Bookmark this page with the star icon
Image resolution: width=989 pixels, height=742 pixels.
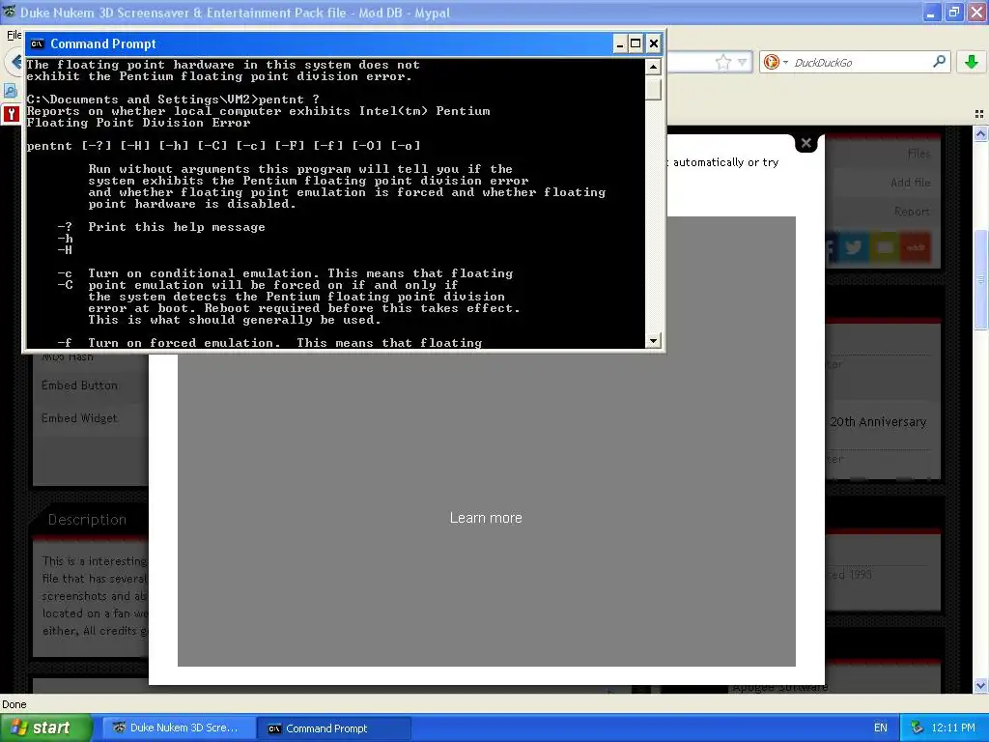[722, 62]
